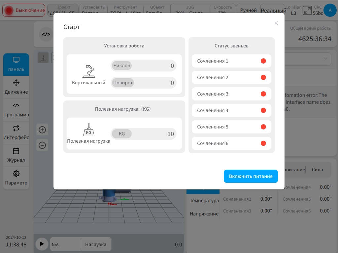Select the Напряжение tab
338x253 pixels.
[x=204, y=214]
